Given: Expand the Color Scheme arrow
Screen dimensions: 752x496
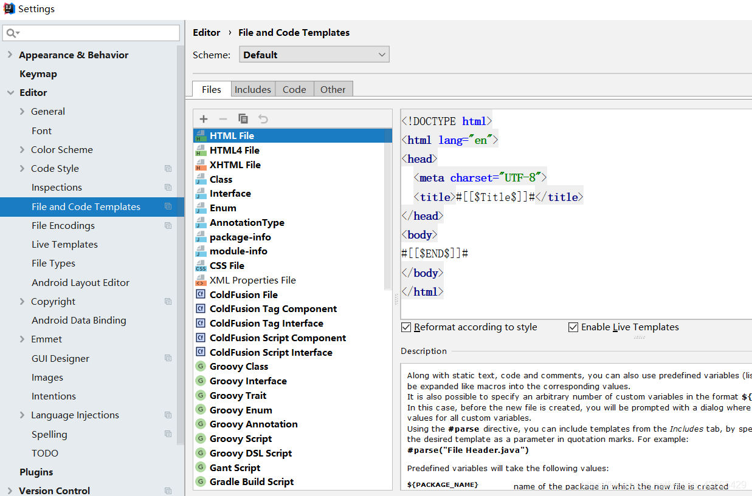Looking at the screenshot, I should coord(22,150).
